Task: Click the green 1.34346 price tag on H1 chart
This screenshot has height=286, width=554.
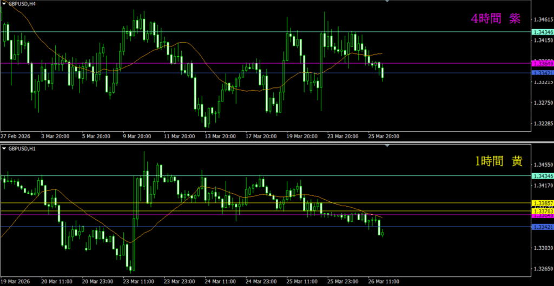Action: [542, 176]
